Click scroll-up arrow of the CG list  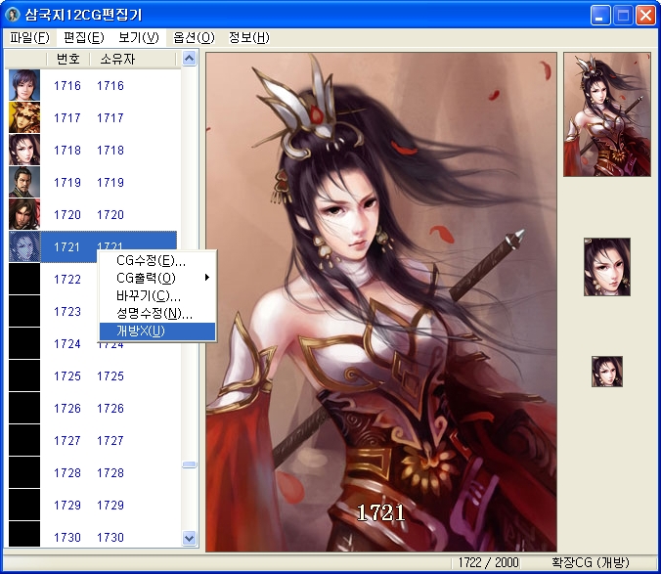(x=190, y=59)
